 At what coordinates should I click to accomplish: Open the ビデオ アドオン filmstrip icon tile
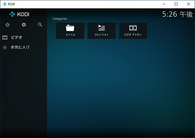click(133, 28)
